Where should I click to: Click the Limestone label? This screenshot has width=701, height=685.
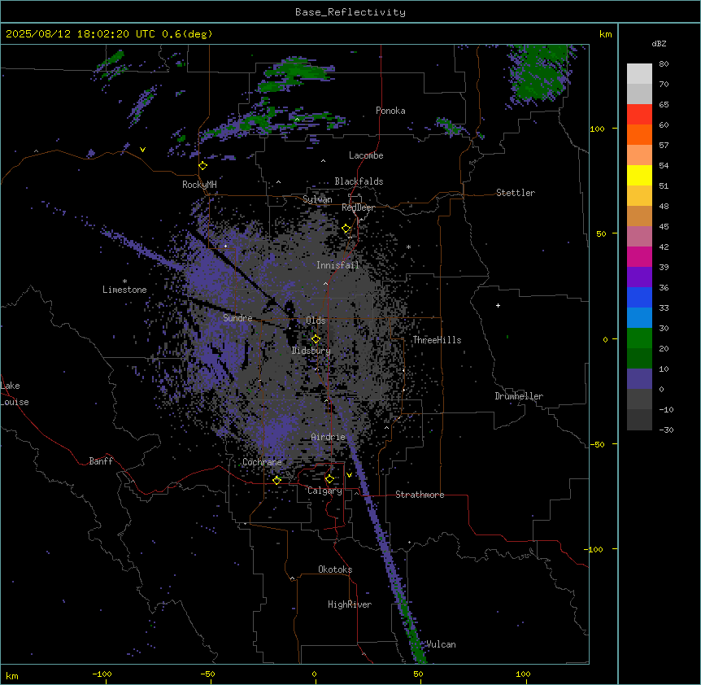tap(124, 290)
